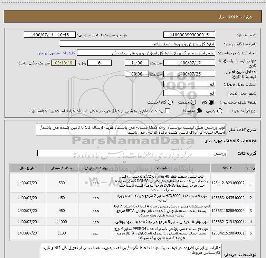Click the اطلاعات کالاهای مورد نیاز heading

(x=230, y=141)
